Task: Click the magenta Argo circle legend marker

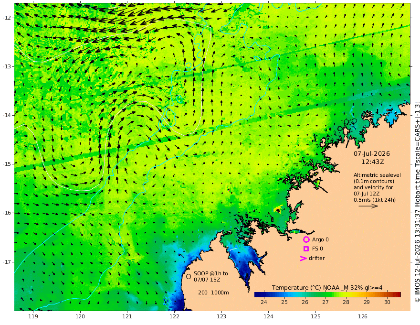Action: pos(306,239)
